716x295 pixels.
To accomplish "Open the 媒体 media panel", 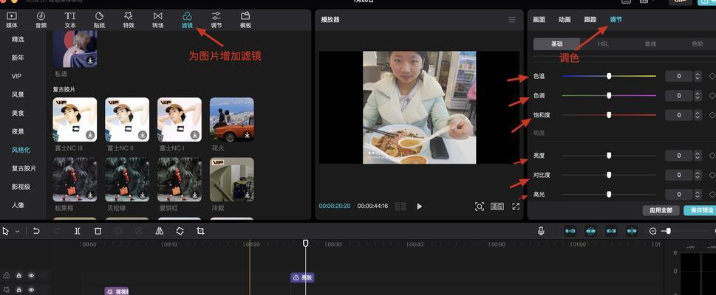I will pyautogui.click(x=11, y=20).
